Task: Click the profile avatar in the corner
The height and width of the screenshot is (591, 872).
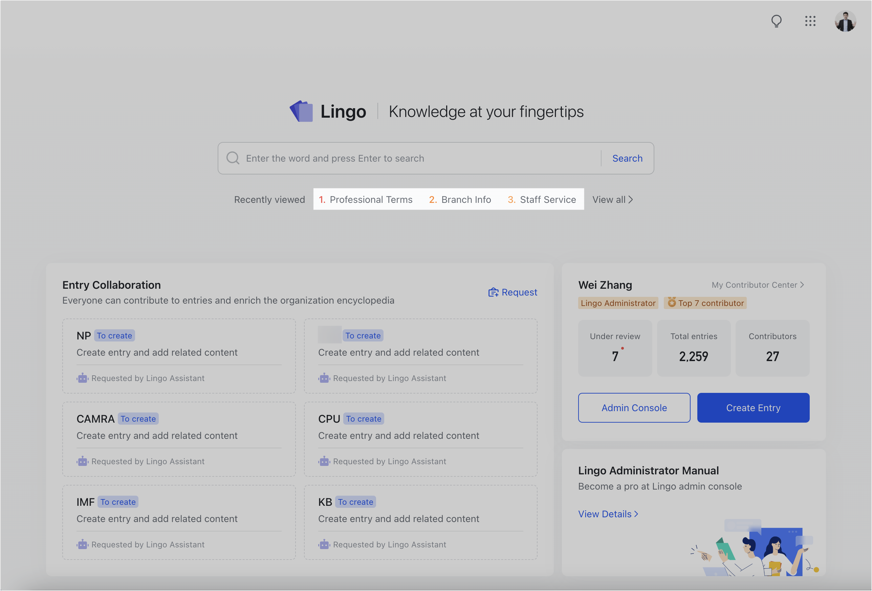Action: (x=845, y=21)
